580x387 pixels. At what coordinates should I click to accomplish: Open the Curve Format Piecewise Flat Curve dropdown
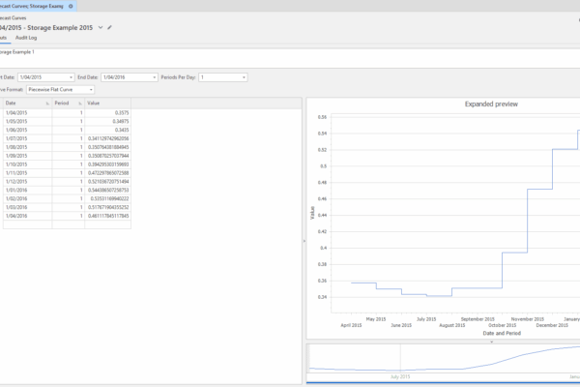pyautogui.click(x=91, y=90)
